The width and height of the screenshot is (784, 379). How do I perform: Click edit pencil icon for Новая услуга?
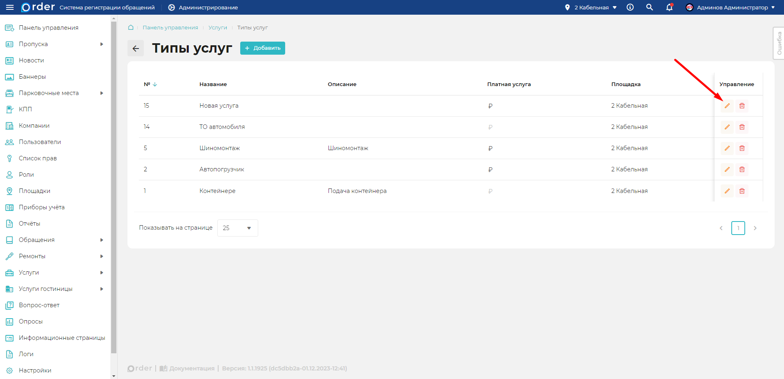click(727, 106)
